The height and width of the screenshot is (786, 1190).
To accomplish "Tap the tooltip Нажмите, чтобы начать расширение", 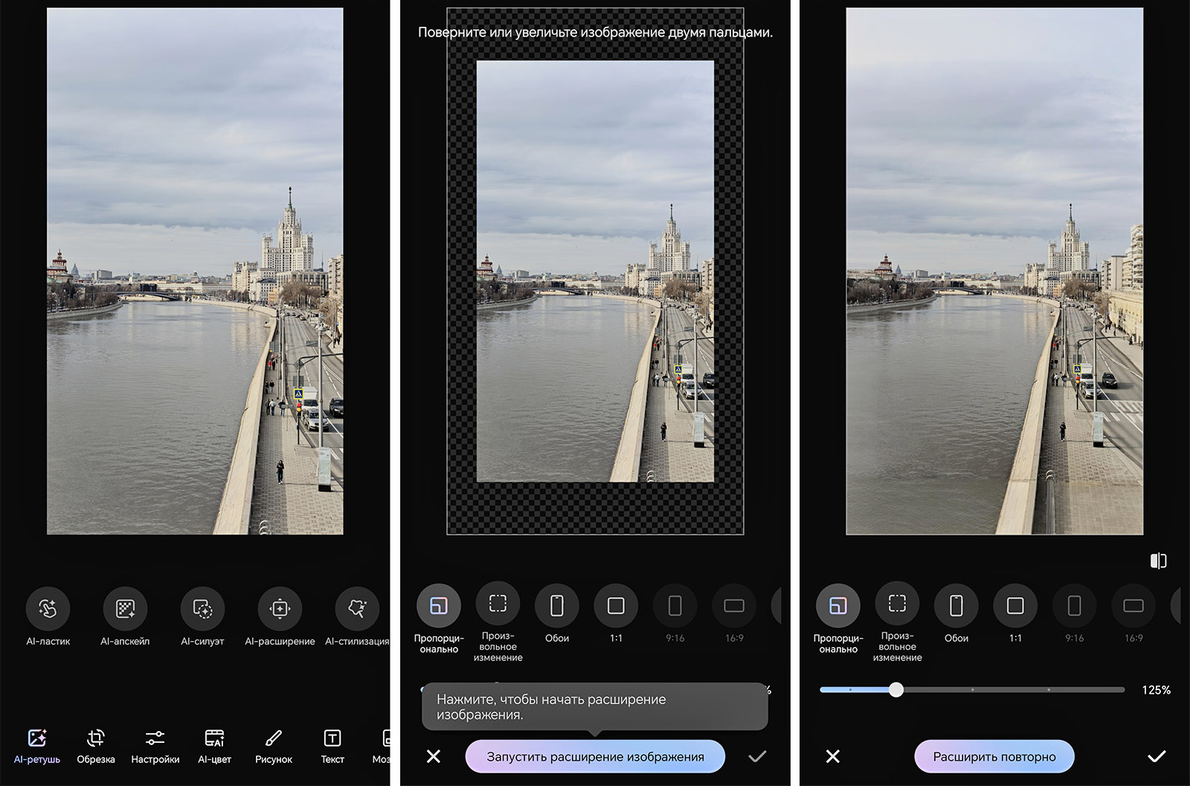I will [594, 707].
